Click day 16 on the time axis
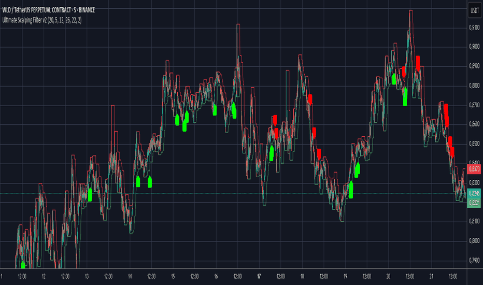Viewport: 483px width, 285px height. point(216,276)
